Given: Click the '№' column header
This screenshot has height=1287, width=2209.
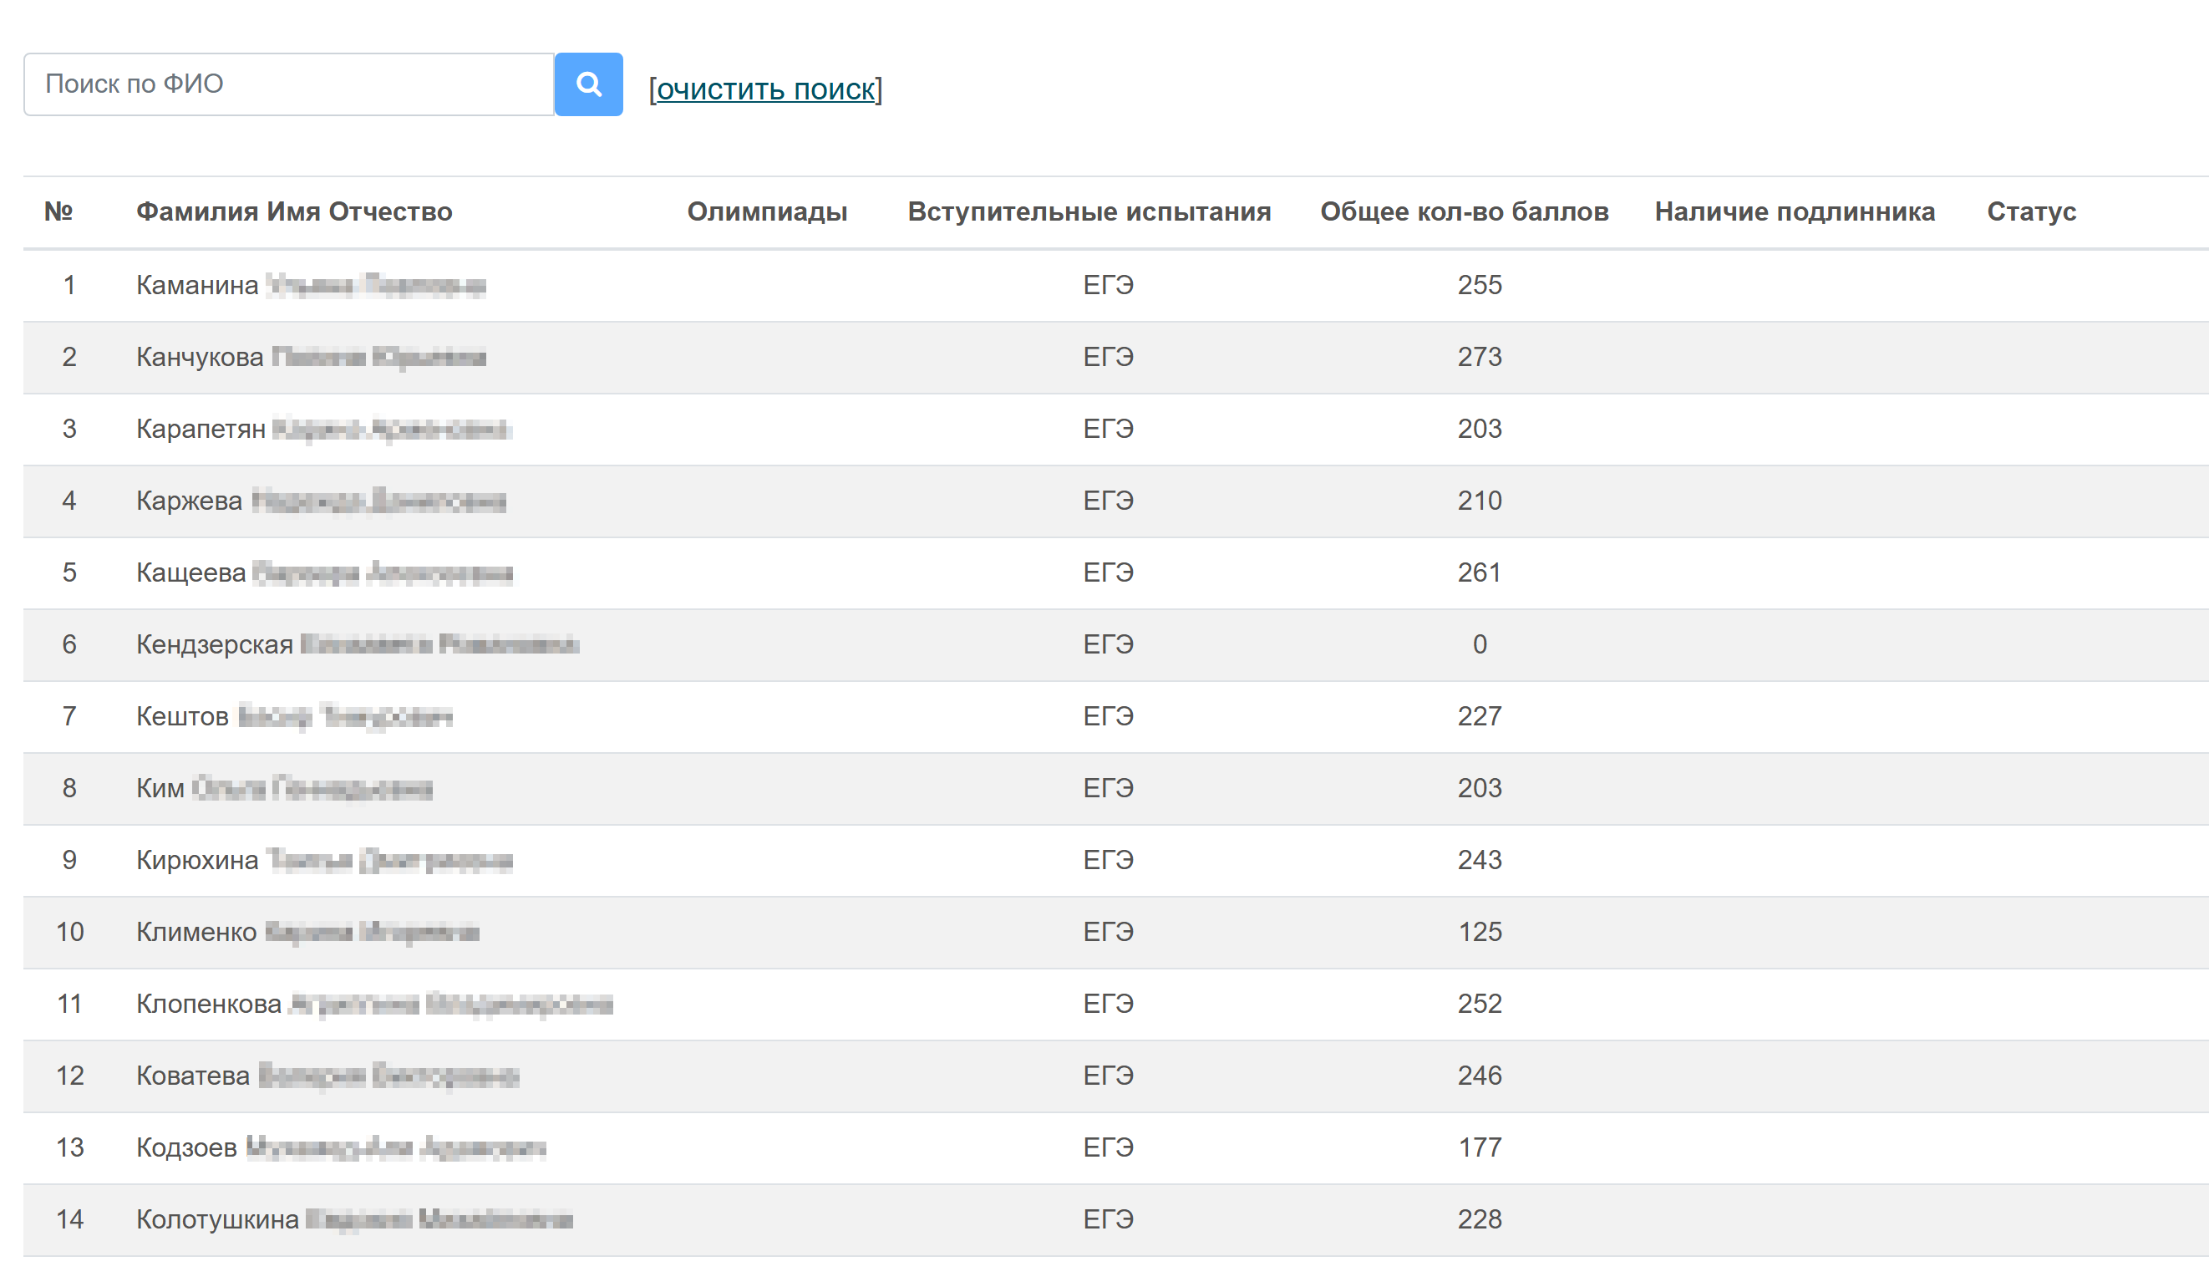Looking at the screenshot, I should (58, 211).
